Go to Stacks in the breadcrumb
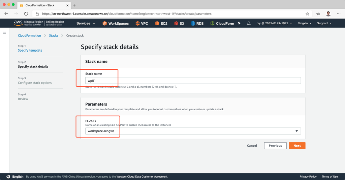Viewport: 345px width, 180px height. (x=54, y=35)
